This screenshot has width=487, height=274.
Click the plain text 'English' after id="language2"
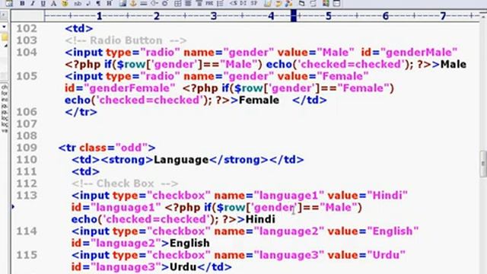(x=189, y=244)
